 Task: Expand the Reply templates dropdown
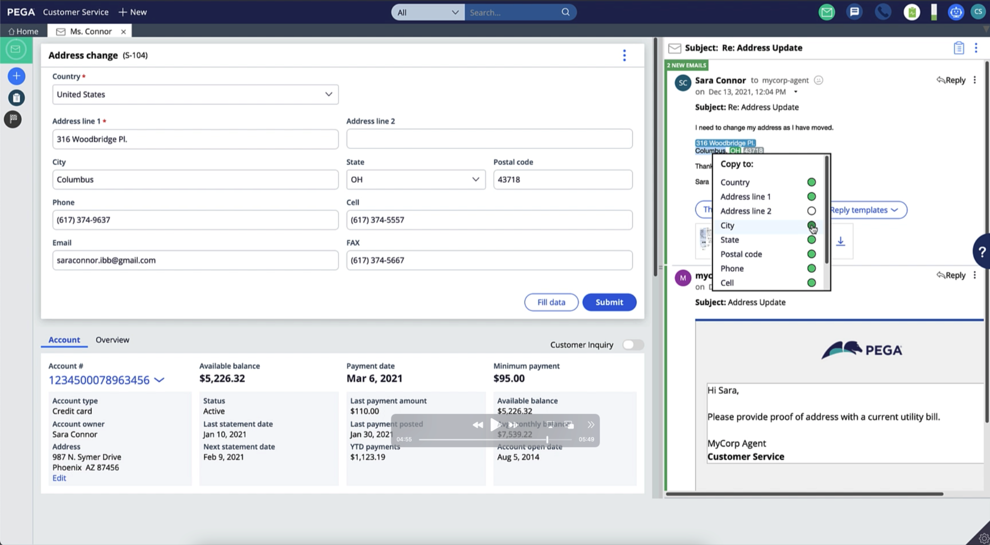click(x=864, y=210)
